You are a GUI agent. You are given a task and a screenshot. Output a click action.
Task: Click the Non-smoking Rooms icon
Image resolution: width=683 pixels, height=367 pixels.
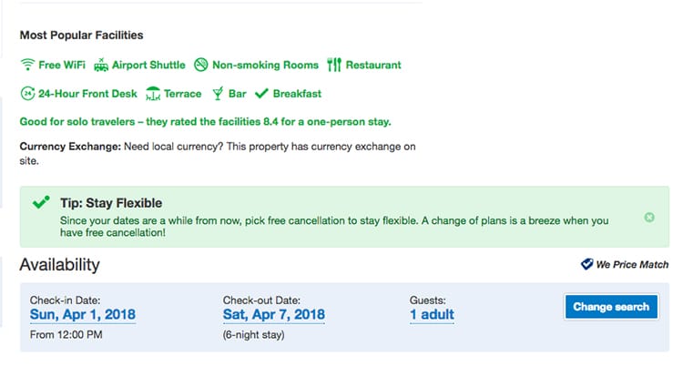(201, 65)
